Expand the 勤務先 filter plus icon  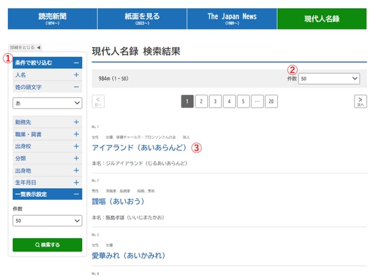(x=76, y=122)
